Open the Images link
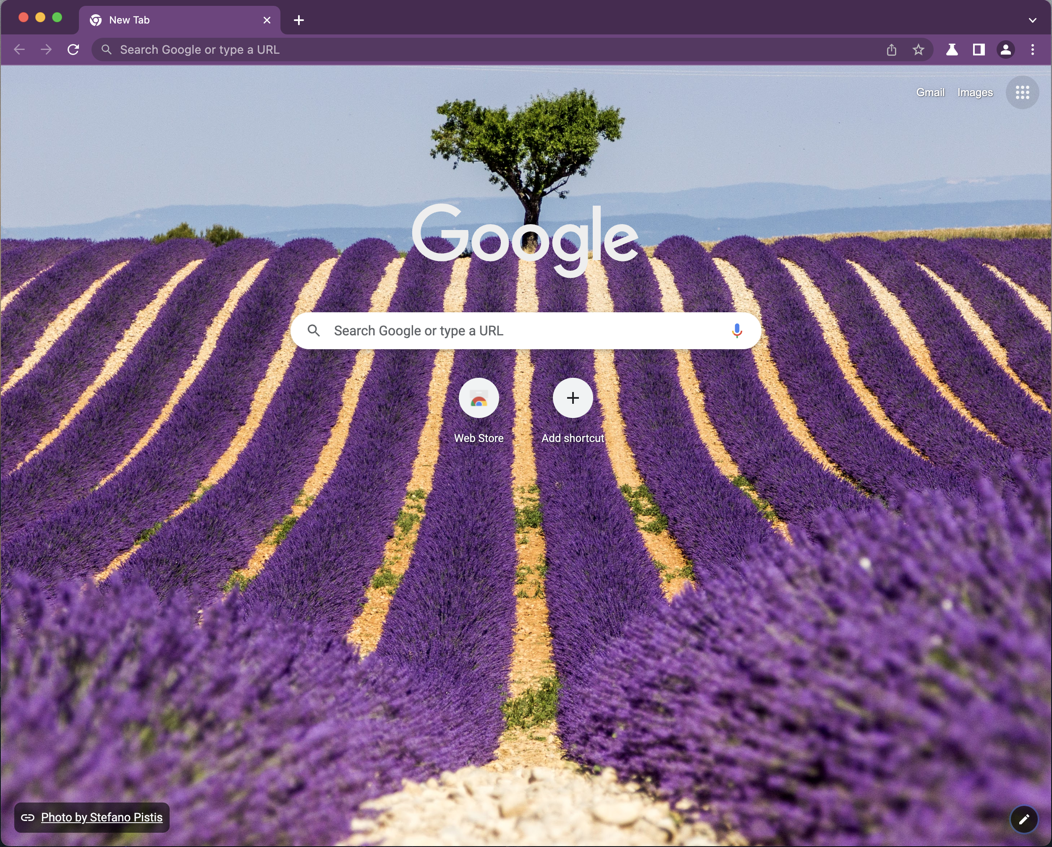 point(974,93)
